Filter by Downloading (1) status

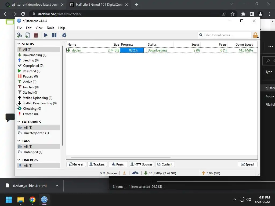click(35, 55)
